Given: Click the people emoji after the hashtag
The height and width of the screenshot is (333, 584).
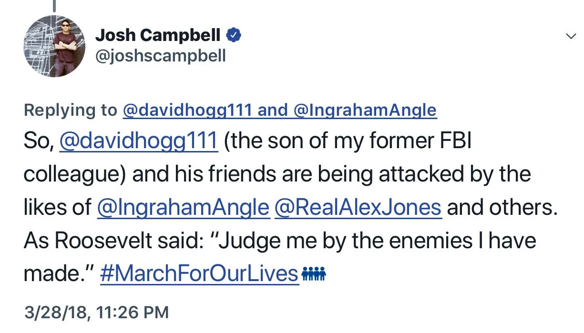Looking at the screenshot, I should pyautogui.click(x=313, y=275).
